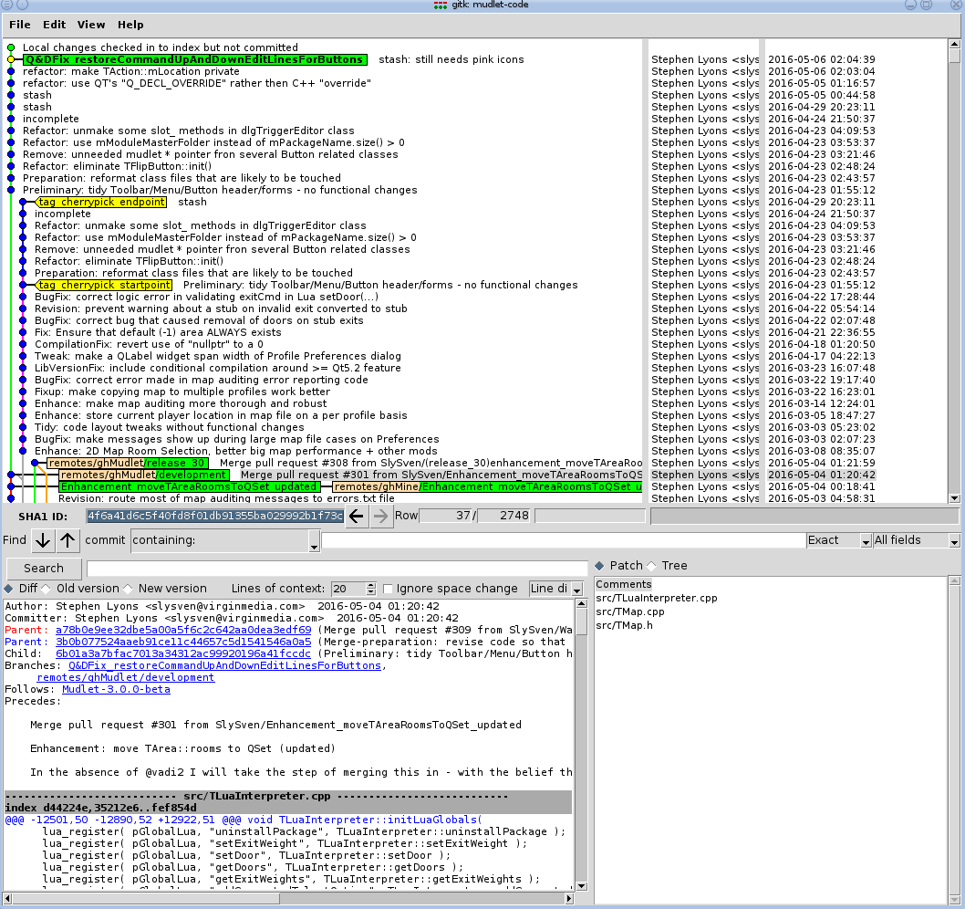Select Comments in the file list

click(624, 584)
